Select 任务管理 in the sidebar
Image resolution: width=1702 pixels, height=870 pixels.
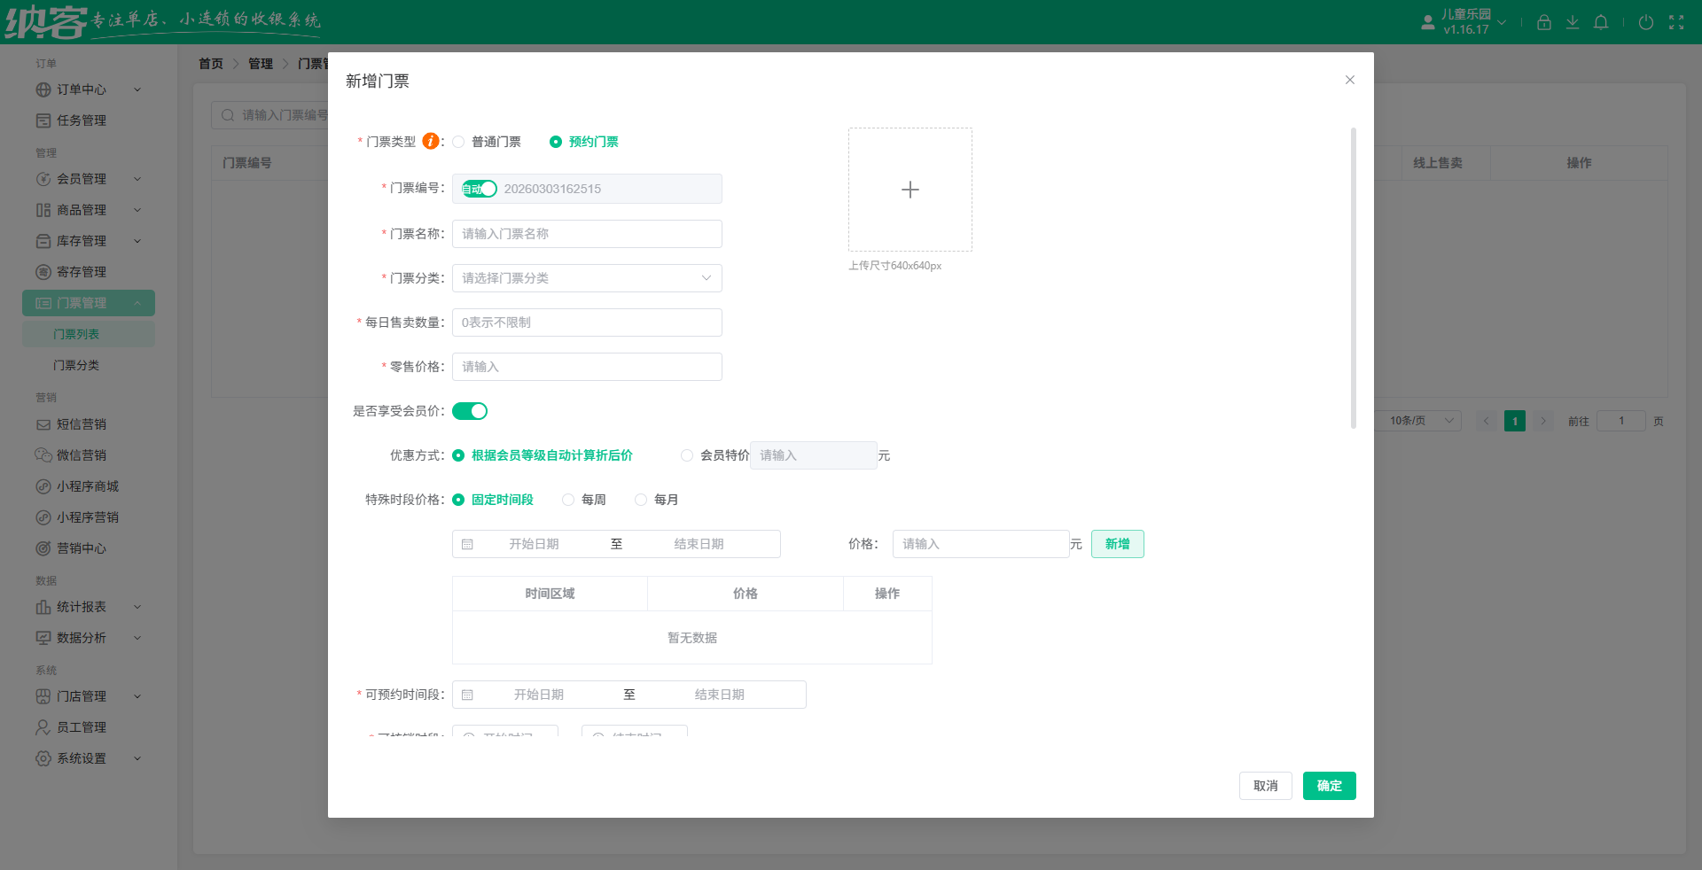(80, 120)
